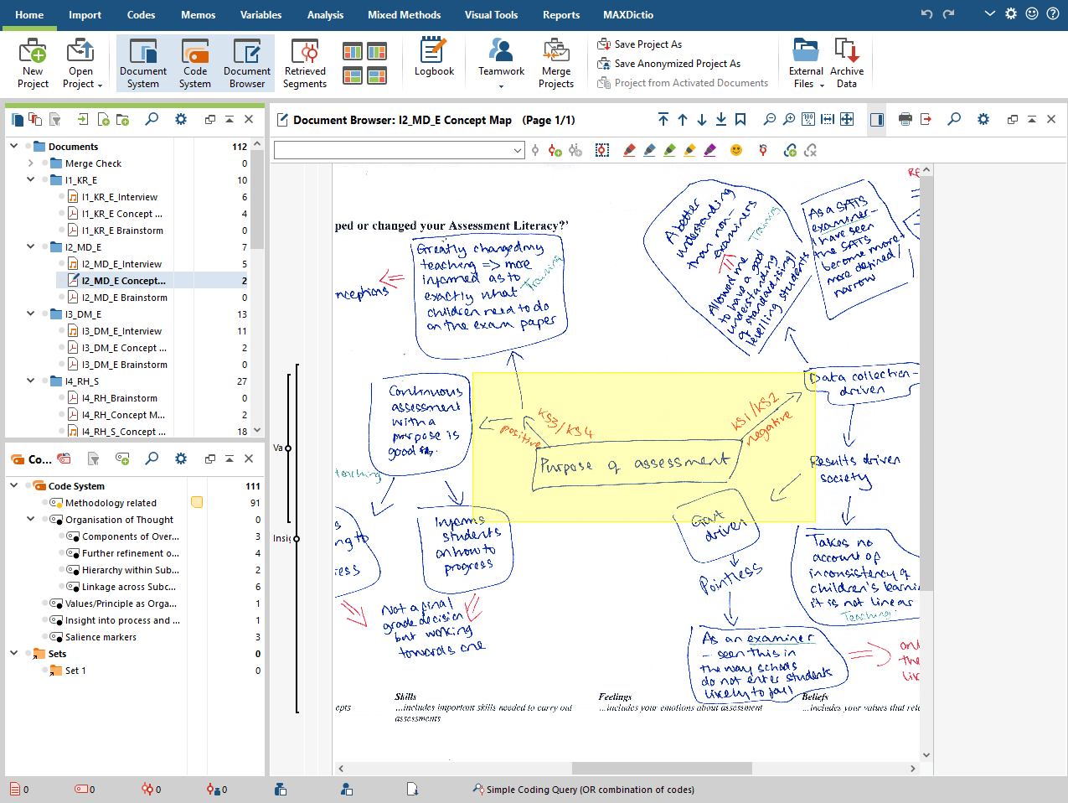Expand the Merge Check folder
This screenshot has height=803, width=1068.
pos(31,163)
